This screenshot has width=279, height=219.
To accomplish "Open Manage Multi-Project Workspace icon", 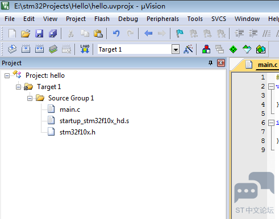I will point(219,49).
